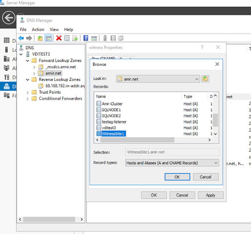Expand the _msdcs.amir.net zone

pyautogui.click(x=34, y=67)
